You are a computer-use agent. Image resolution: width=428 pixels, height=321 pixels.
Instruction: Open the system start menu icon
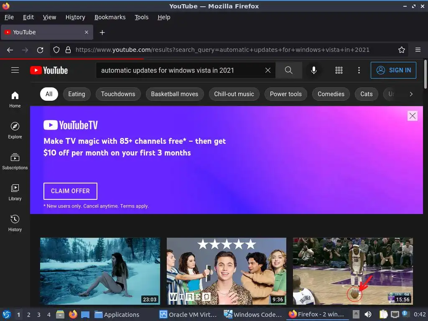[7, 314]
